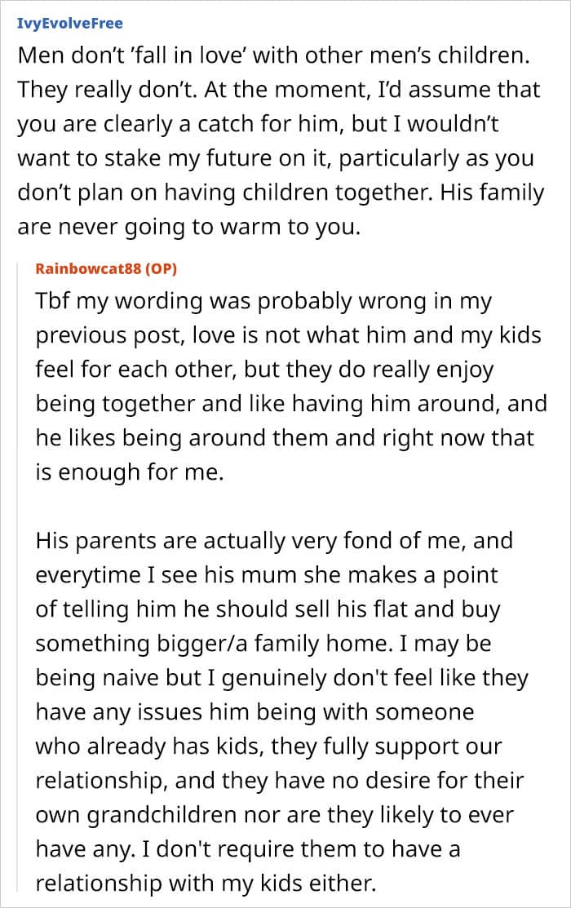Click the reply thread indent line
Image resolution: width=571 pixels, height=908 pixels.
pyautogui.click(x=19, y=571)
